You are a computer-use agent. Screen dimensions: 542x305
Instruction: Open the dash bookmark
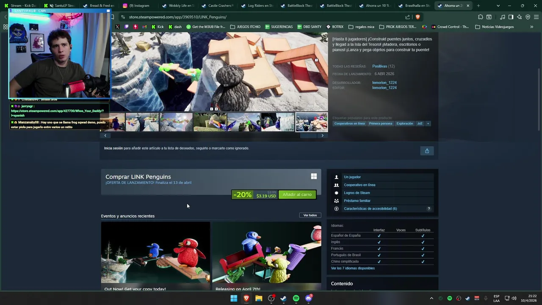(x=175, y=27)
